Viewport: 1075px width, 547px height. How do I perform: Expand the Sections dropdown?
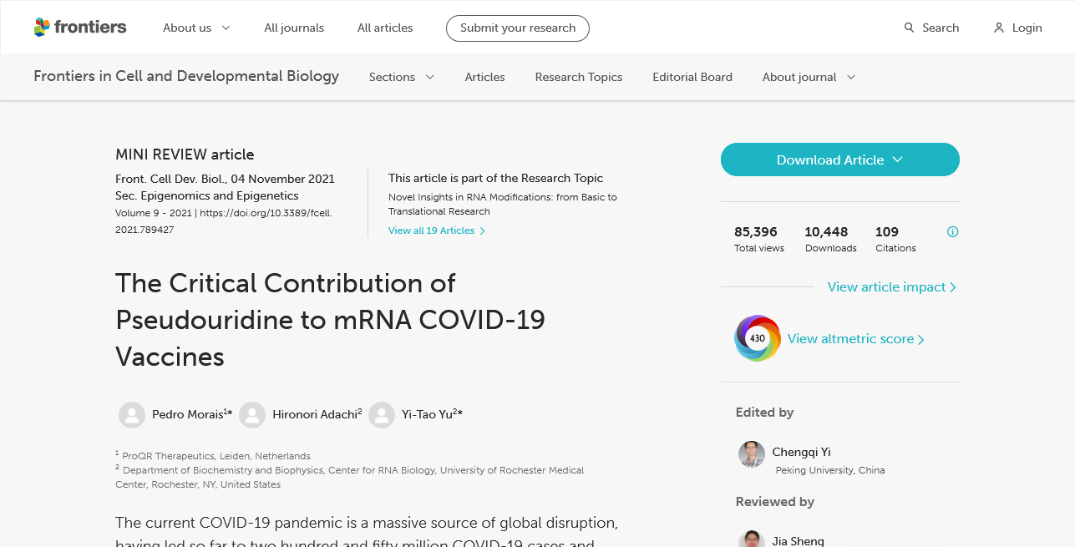click(402, 77)
